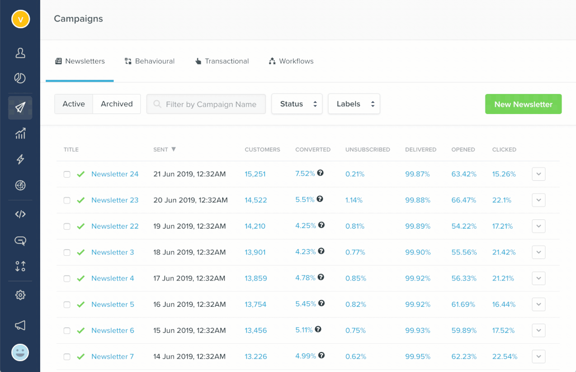Select the Newsletter 22 checkbox
The image size is (576, 372).
point(67,226)
